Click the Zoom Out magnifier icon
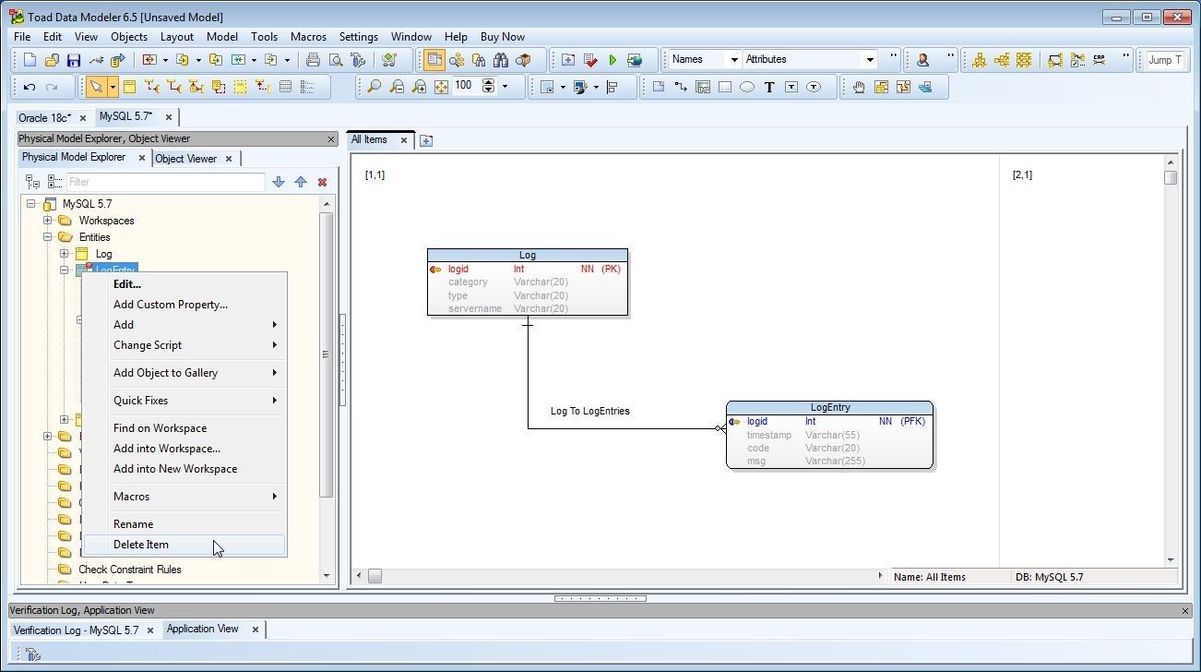The height and width of the screenshot is (672, 1201). 397,87
